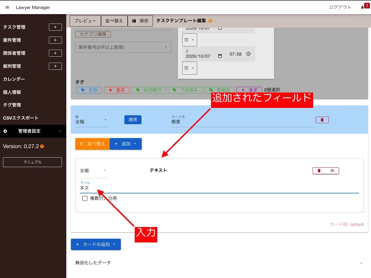This screenshot has height=278, width=371.
Task: Open the time picker clock for 07:58
Action: tap(248, 54)
